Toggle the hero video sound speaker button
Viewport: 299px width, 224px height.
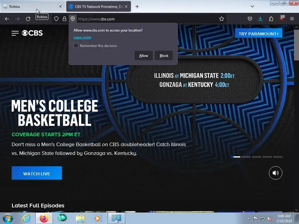276,173
